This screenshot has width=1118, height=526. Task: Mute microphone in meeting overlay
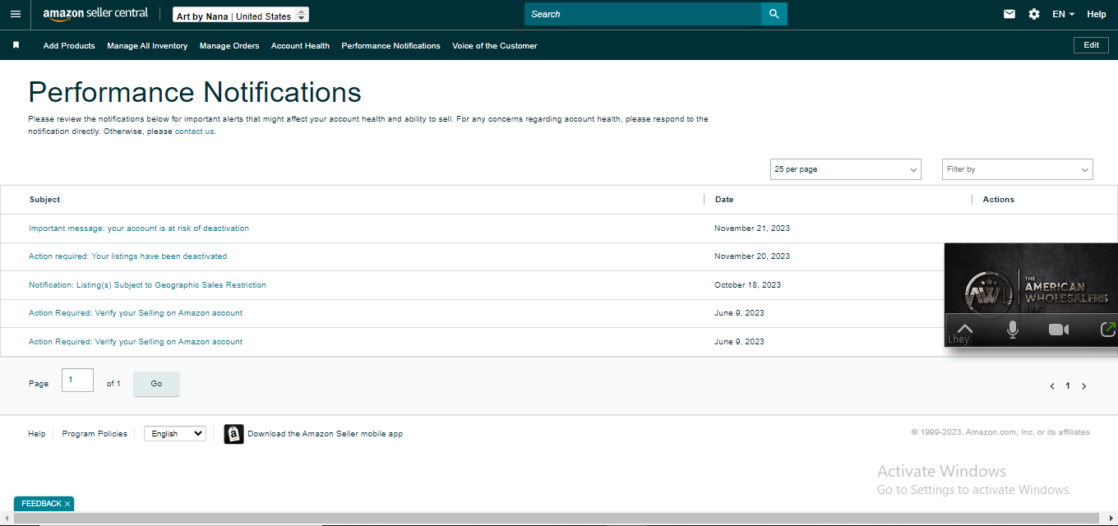(1013, 330)
